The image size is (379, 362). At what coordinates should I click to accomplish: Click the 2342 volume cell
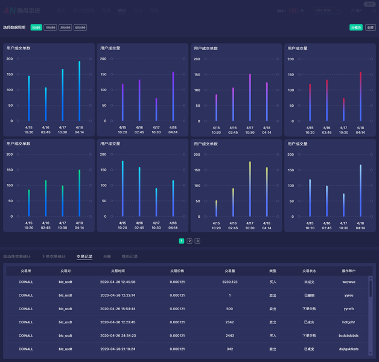pyautogui.click(x=229, y=322)
